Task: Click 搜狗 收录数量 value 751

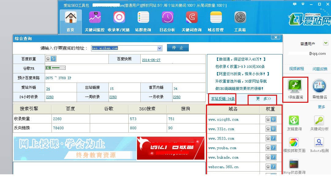Action: (171, 119)
